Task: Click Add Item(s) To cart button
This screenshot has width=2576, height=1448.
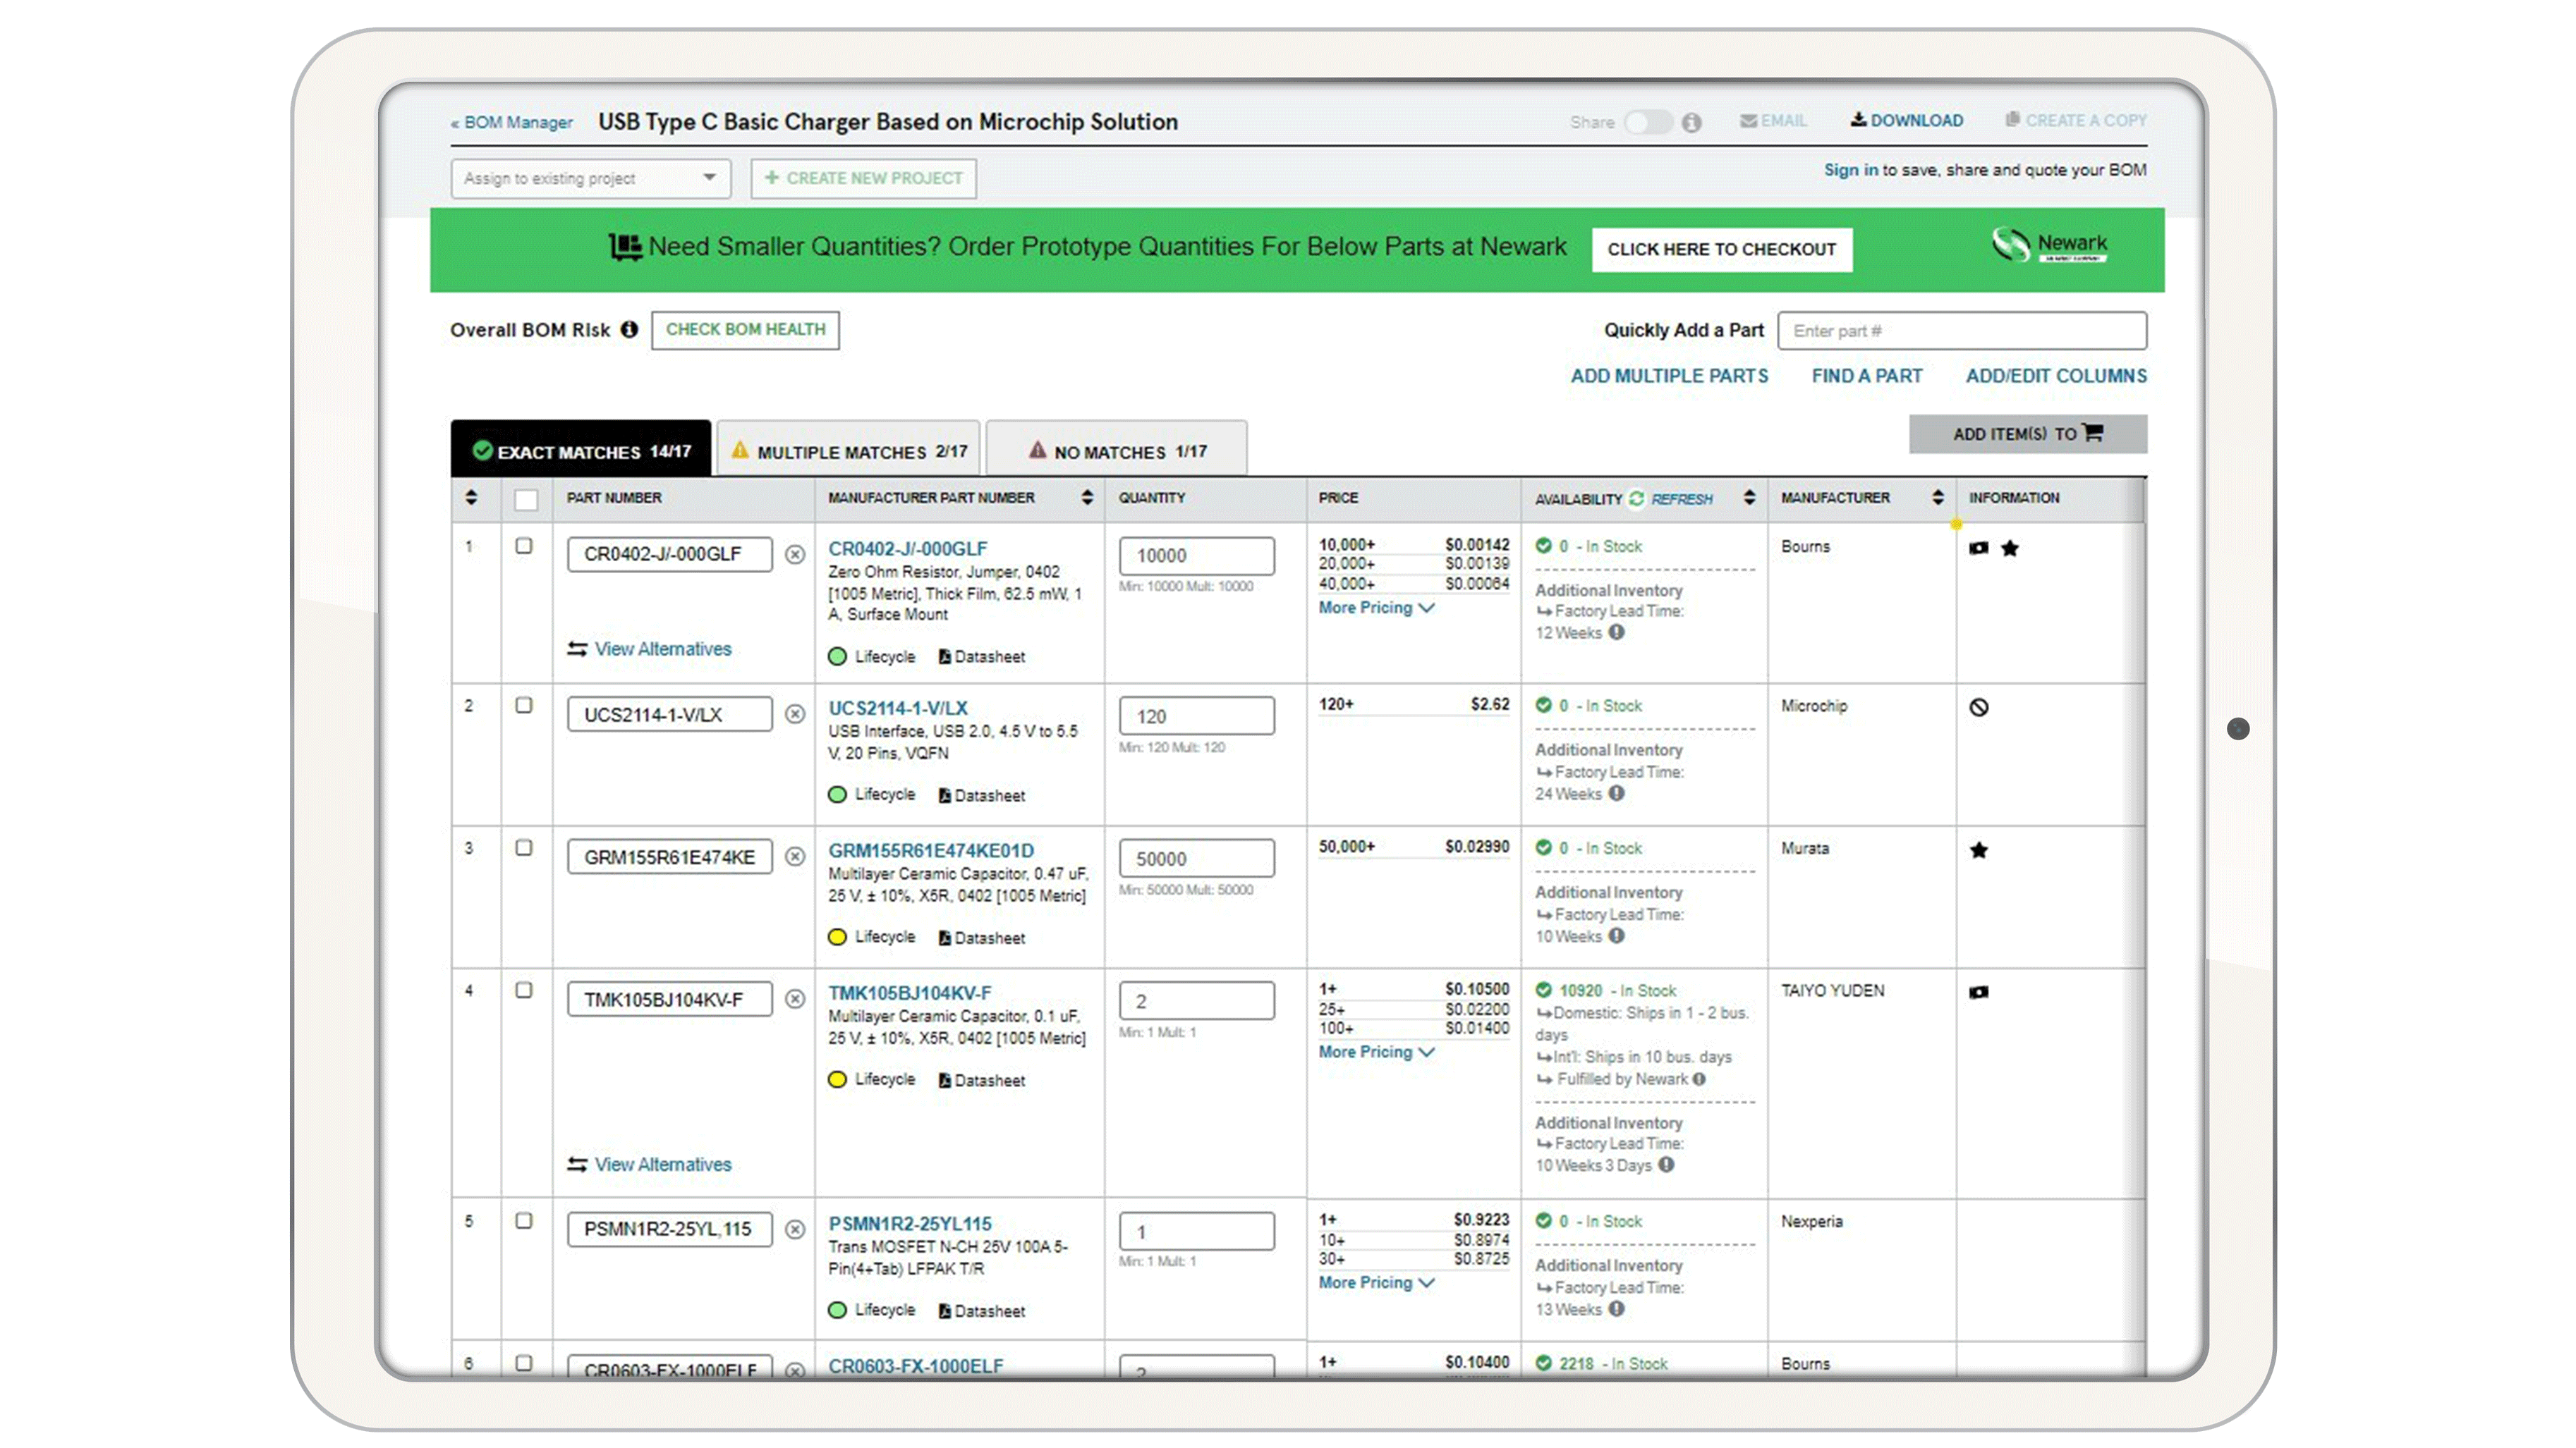Action: (2028, 434)
